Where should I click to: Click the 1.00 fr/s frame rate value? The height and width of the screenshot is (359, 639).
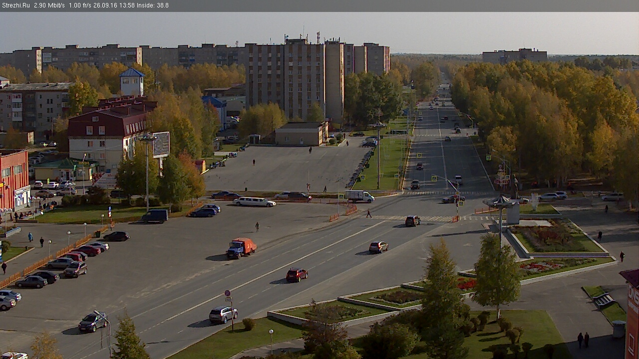(79, 5)
